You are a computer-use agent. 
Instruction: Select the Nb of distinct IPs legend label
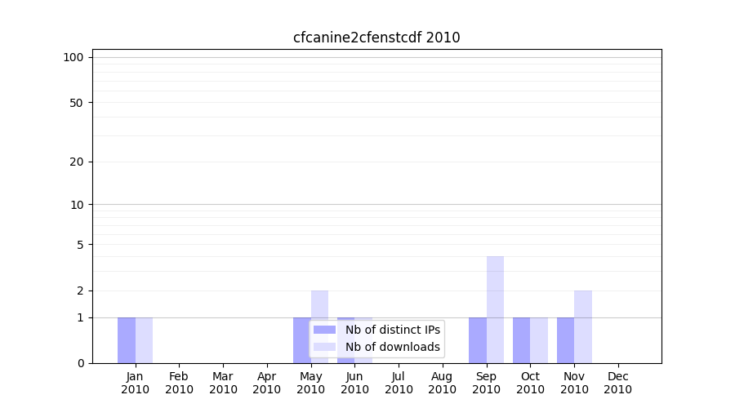pos(392,330)
